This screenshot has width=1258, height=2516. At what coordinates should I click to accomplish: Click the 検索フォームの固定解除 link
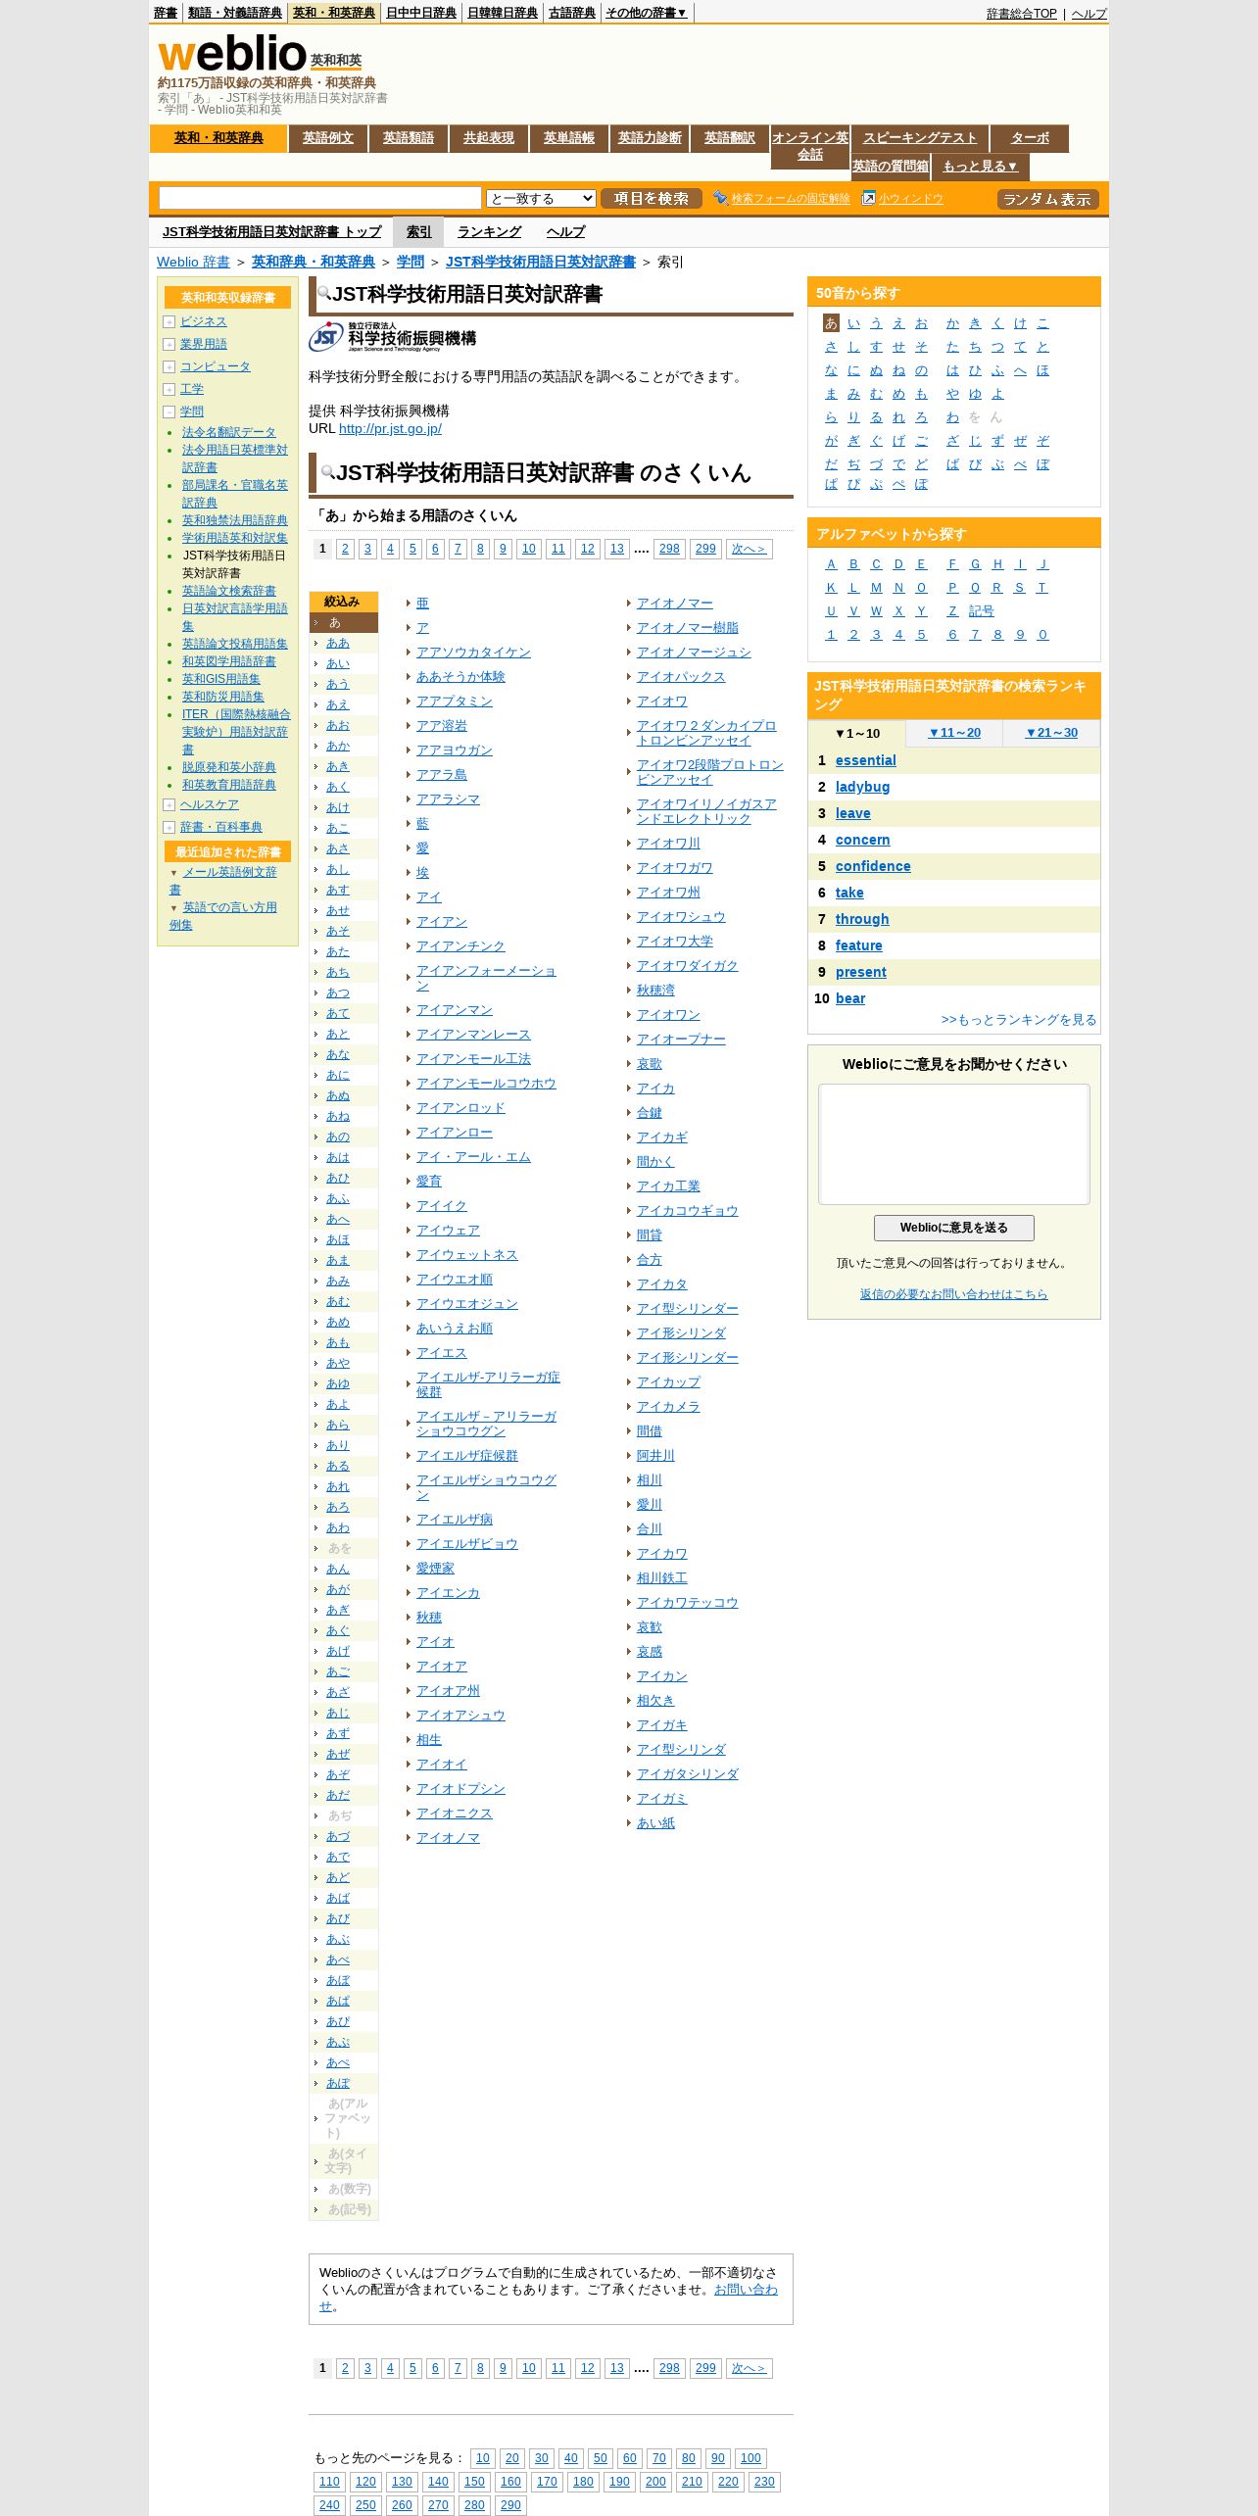[x=791, y=199]
